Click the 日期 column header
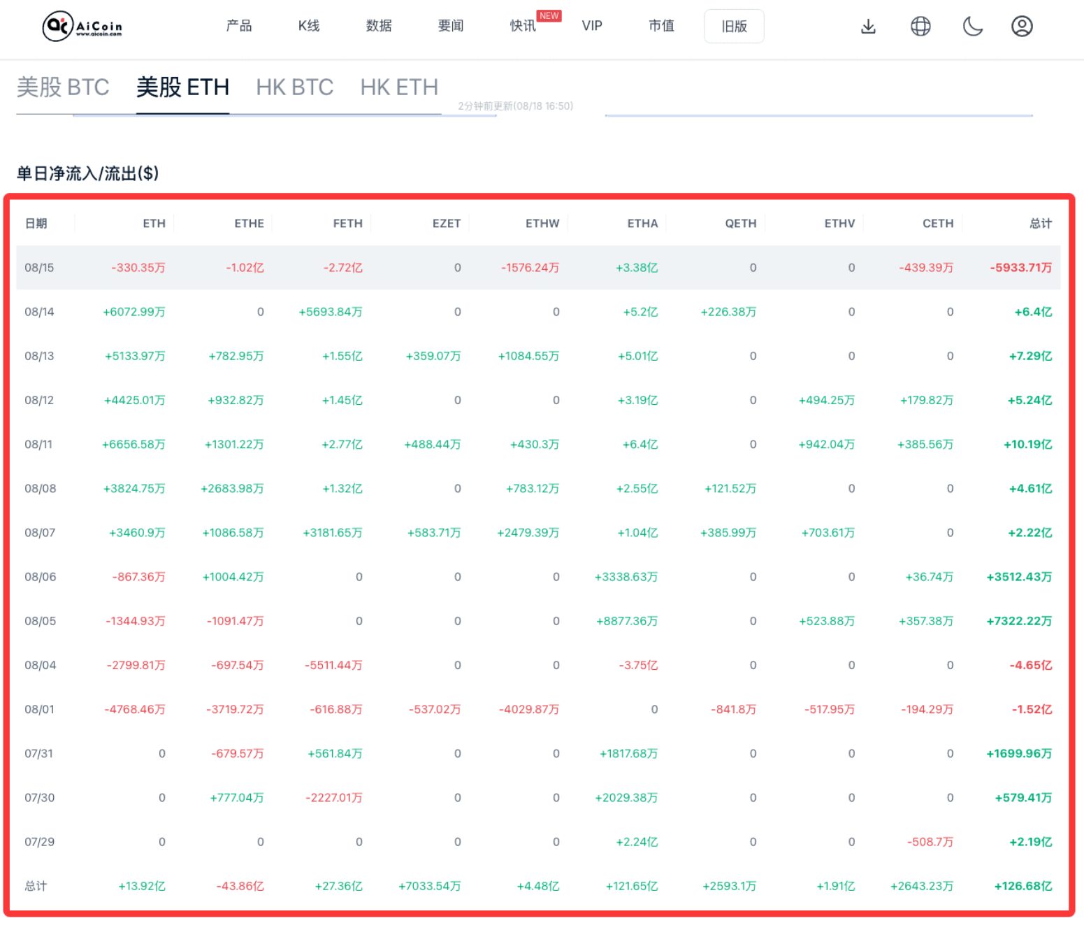This screenshot has height=937, width=1084. click(x=36, y=223)
